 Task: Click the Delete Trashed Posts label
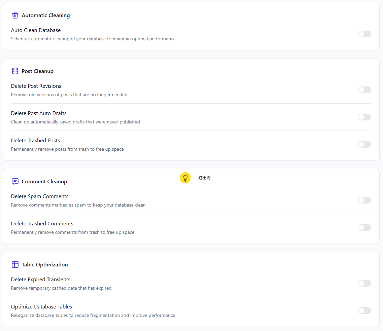tap(35, 140)
